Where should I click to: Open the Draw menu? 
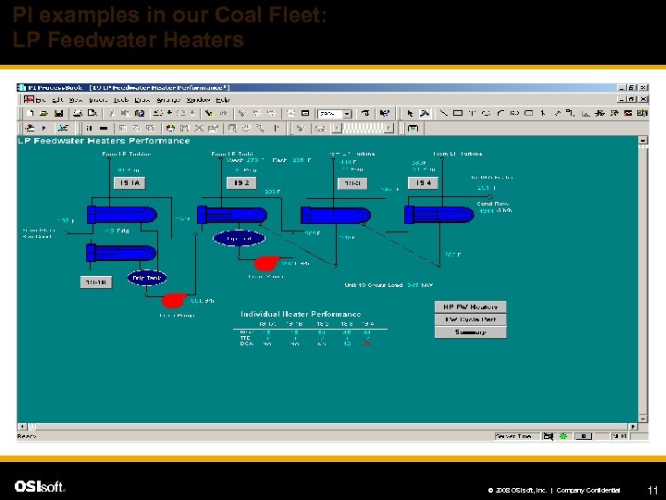click(142, 100)
